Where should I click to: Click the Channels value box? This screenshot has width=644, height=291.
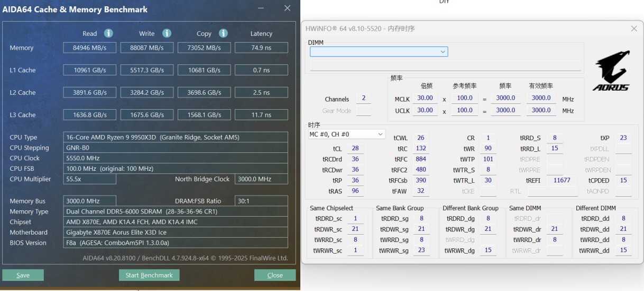pos(363,99)
